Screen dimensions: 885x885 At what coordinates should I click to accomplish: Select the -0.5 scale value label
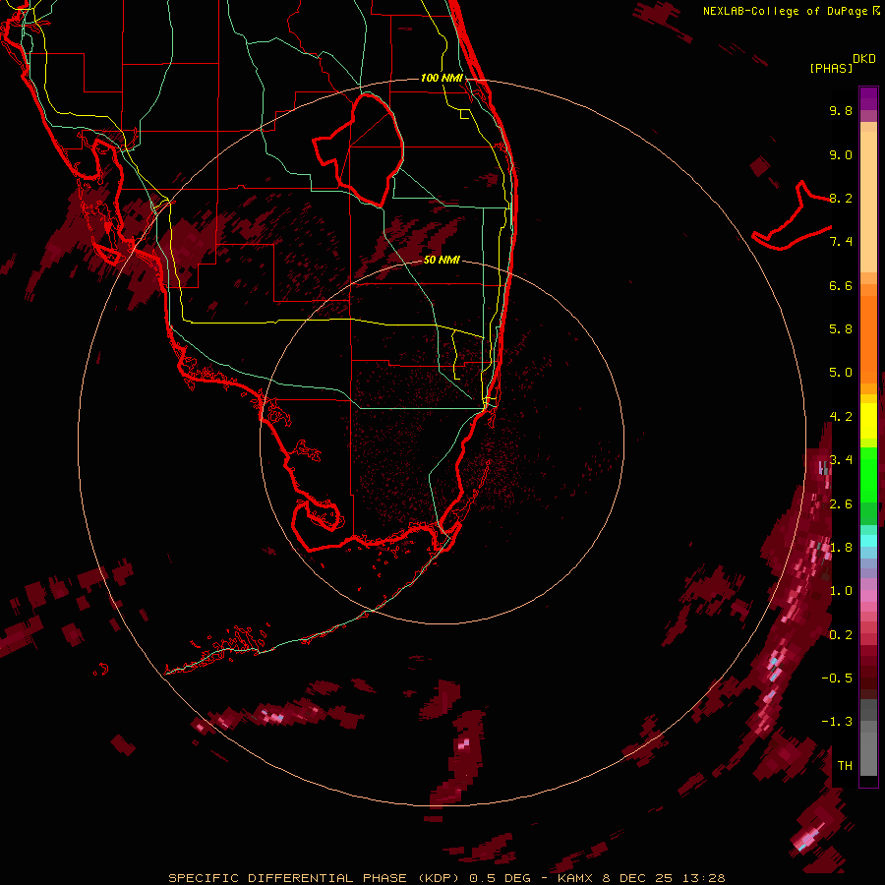[837, 678]
